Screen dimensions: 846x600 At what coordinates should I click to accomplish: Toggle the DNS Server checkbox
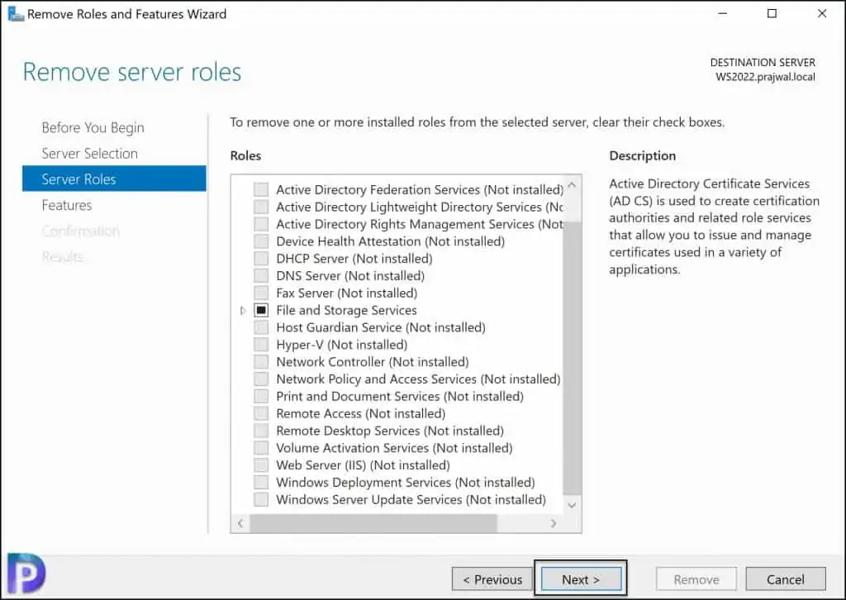pyautogui.click(x=261, y=276)
